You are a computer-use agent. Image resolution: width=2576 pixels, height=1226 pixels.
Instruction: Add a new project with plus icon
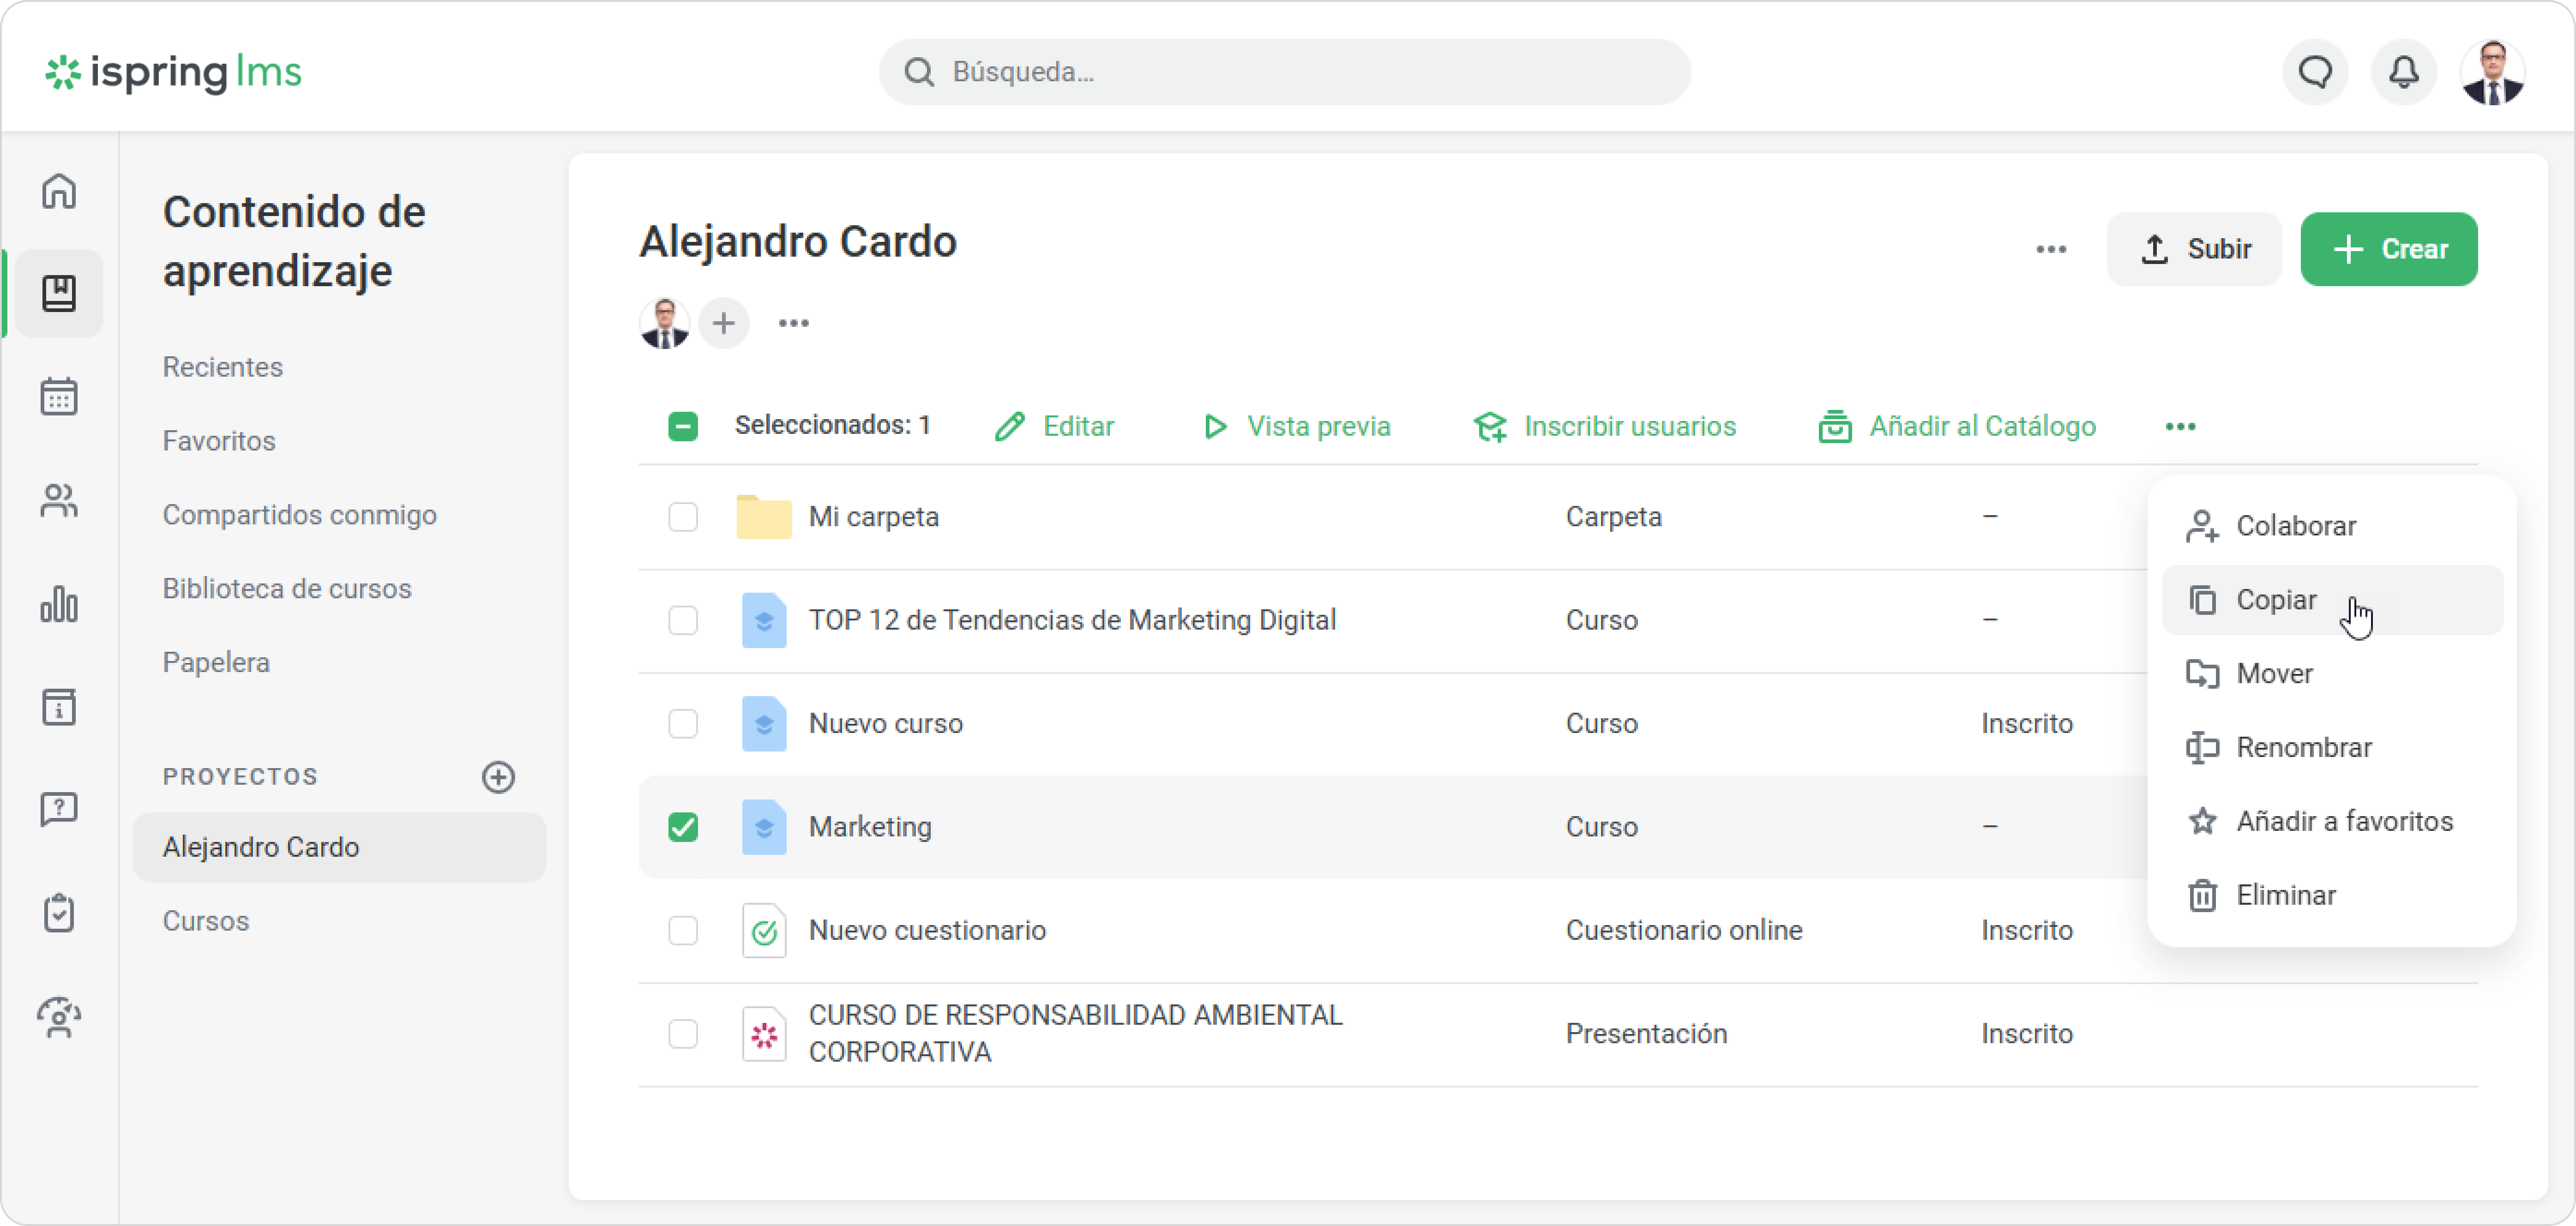tap(498, 777)
